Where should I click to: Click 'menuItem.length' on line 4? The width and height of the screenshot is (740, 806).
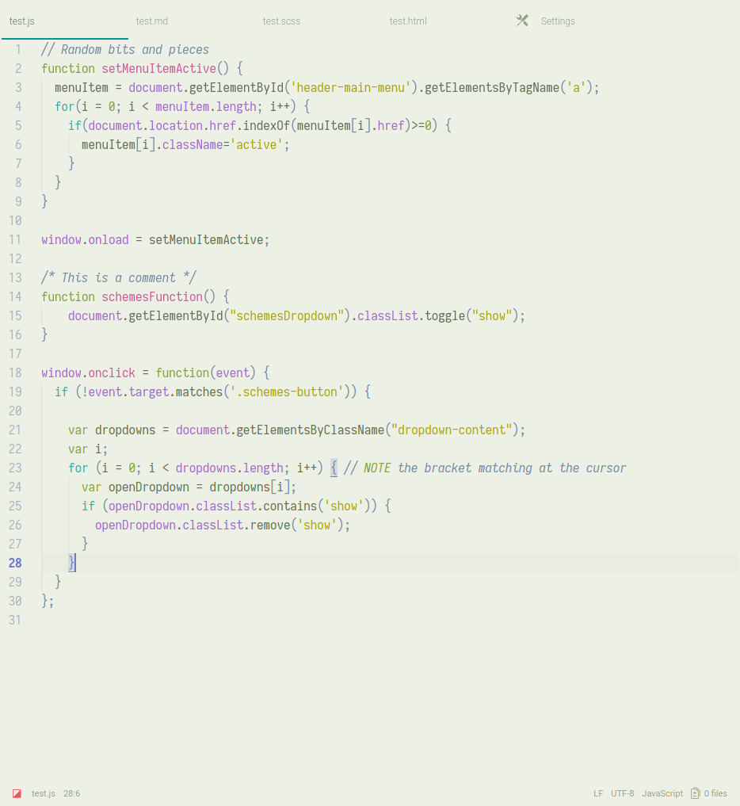click(x=205, y=106)
